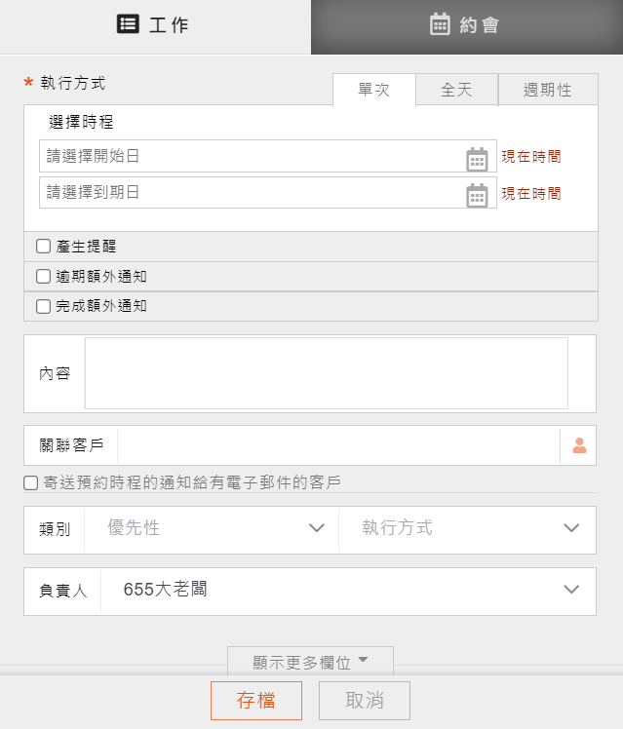Expand 顯示更多欄位 section

(x=310, y=662)
